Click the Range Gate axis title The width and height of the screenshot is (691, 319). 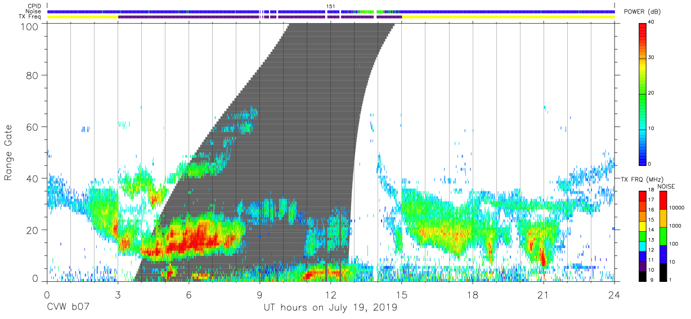[x=9, y=152]
